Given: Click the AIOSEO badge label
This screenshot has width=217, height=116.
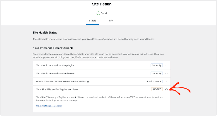Looking at the screenshot, I should tap(157, 89).
